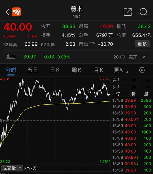The image size is (153, 174).
Task: Expand the 美东 timezone dropdown chevron
Action: (x=143, y=57)
